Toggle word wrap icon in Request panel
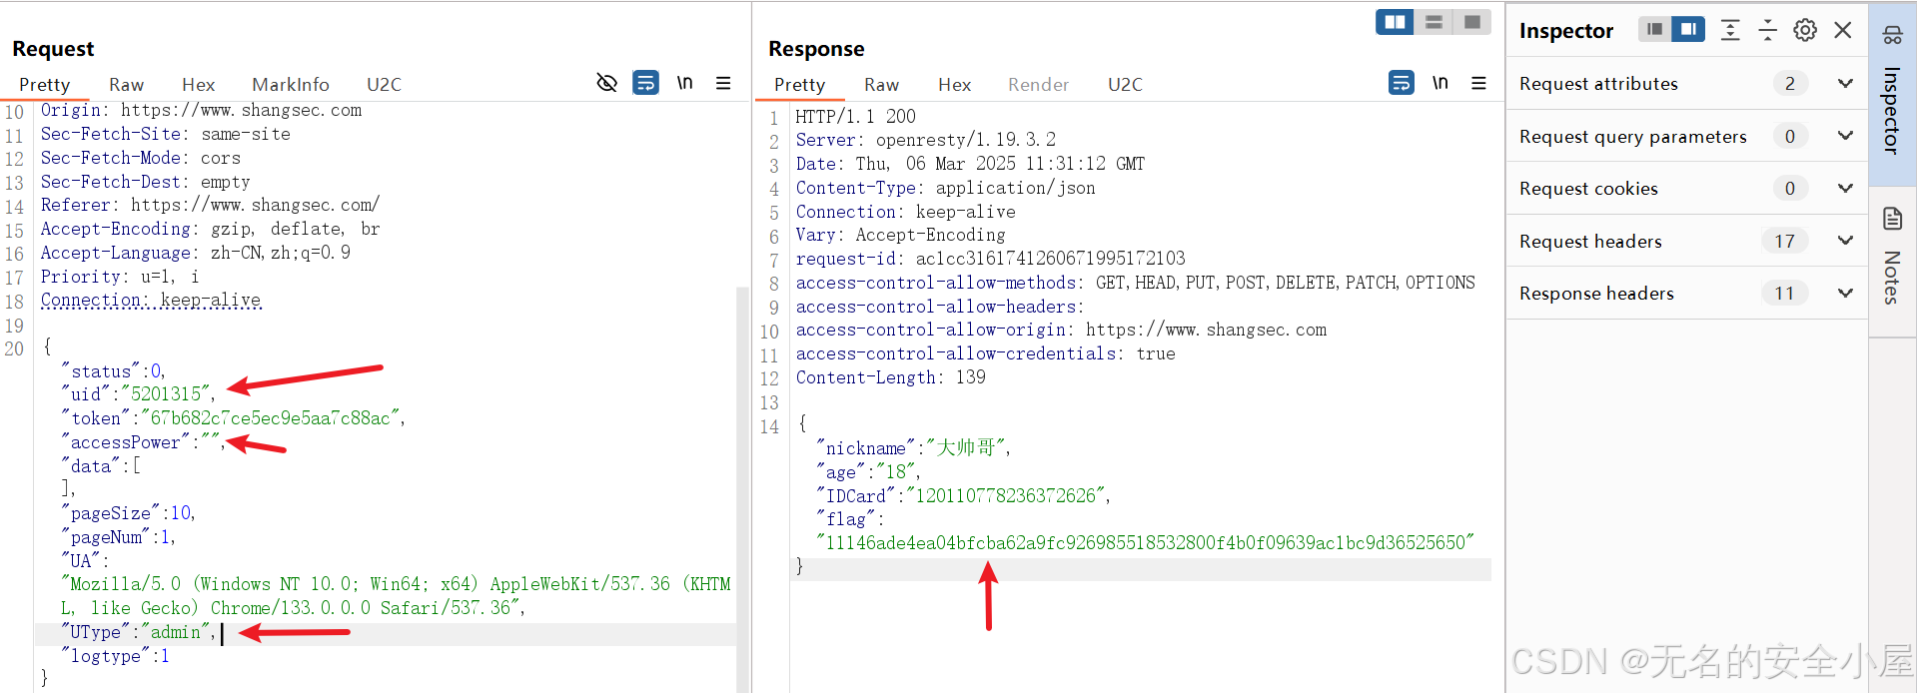 coord(646,83)
